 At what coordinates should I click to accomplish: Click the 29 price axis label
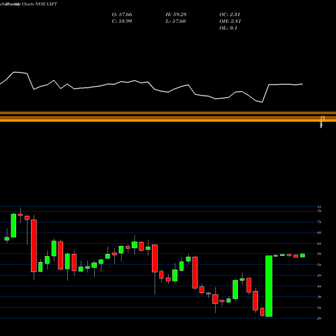pos(319,319)
